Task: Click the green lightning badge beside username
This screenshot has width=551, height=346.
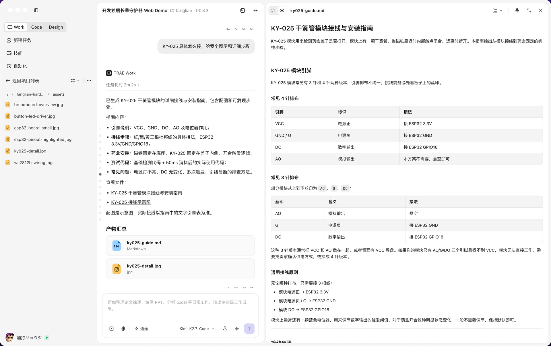Action: pos(47,338)
